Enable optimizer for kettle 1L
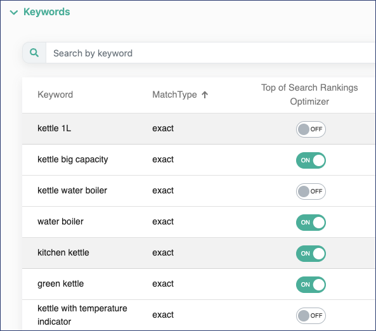The height and width of the screenshot is (331, 376). (x=311, y=129)
